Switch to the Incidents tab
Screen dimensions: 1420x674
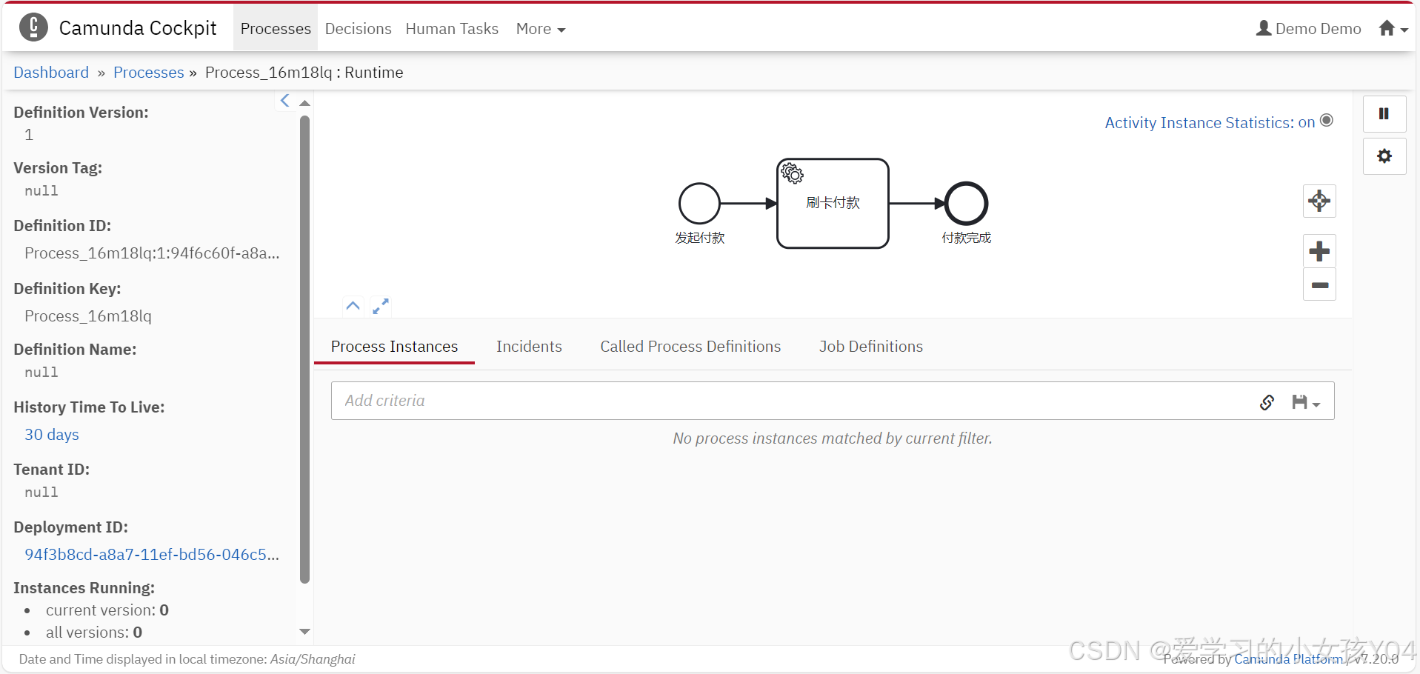click(x=529, y=346)
